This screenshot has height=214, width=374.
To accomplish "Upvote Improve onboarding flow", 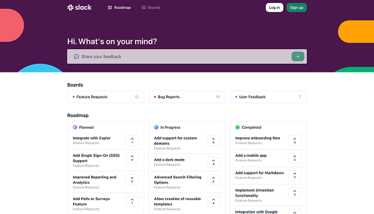I will pyautogui.click(x=295, y=140).
